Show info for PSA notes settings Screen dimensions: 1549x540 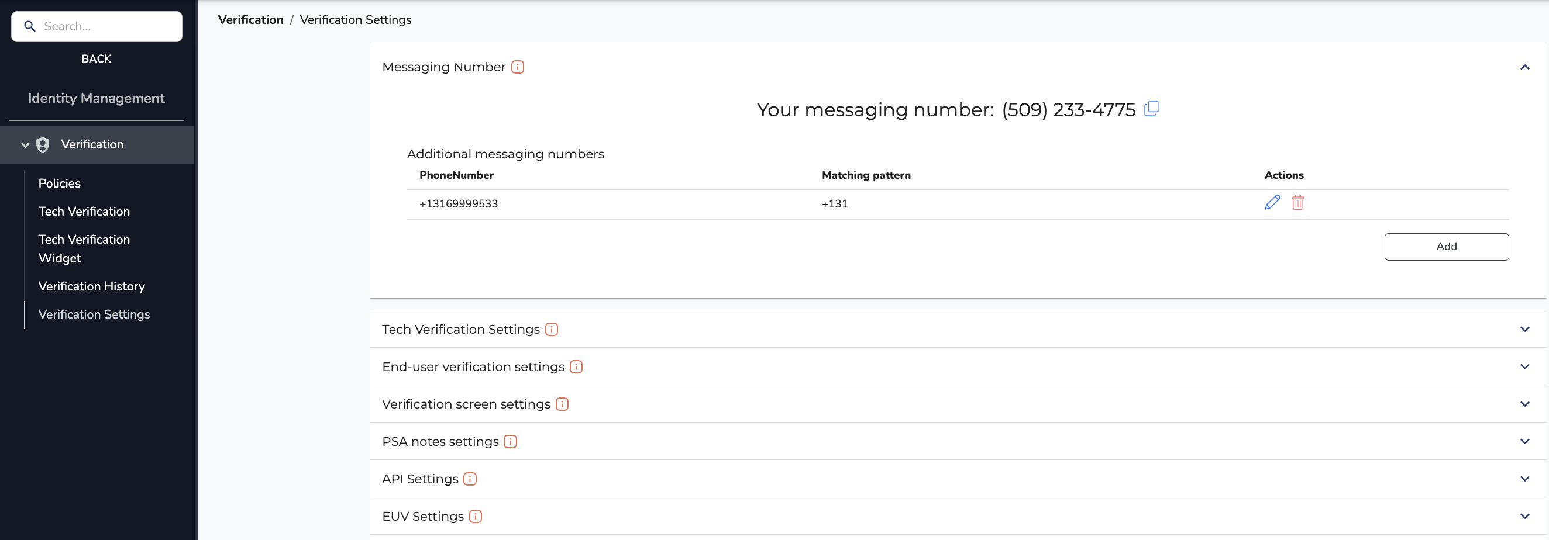click(510, 441)
